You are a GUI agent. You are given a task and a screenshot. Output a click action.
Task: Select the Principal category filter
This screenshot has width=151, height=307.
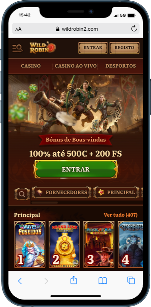pos(116,193)
